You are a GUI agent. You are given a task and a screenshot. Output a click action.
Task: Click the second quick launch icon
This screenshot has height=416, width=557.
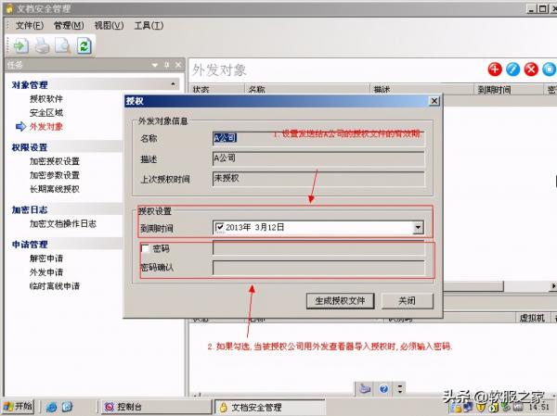coord(68,407)
